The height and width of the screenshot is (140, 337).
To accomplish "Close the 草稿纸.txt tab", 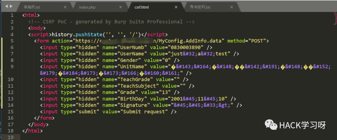I will [65, 7].
